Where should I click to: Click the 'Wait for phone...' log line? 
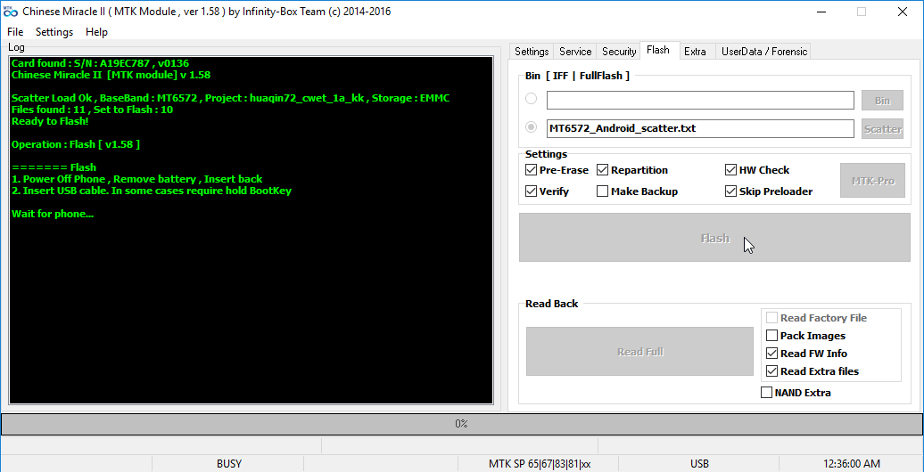(53, 214)
